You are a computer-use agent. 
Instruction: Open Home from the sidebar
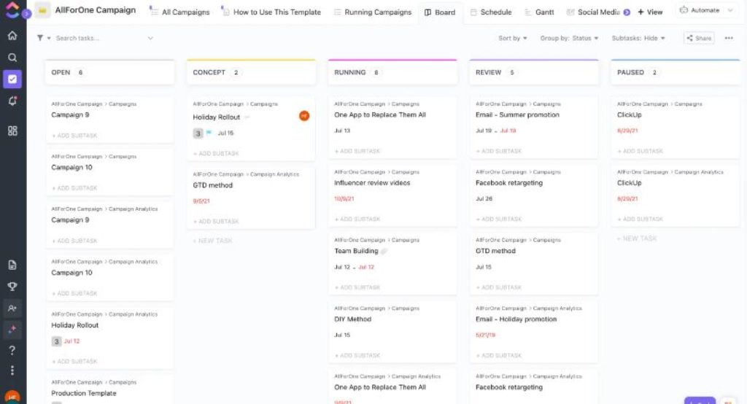pos(12,35)
